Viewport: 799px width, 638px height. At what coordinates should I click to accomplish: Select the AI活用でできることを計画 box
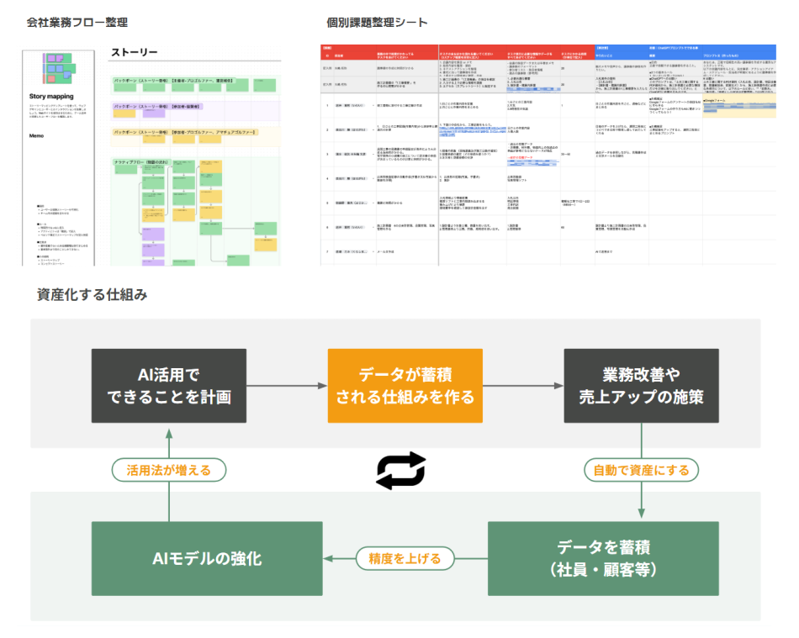[x=168, y=385]
